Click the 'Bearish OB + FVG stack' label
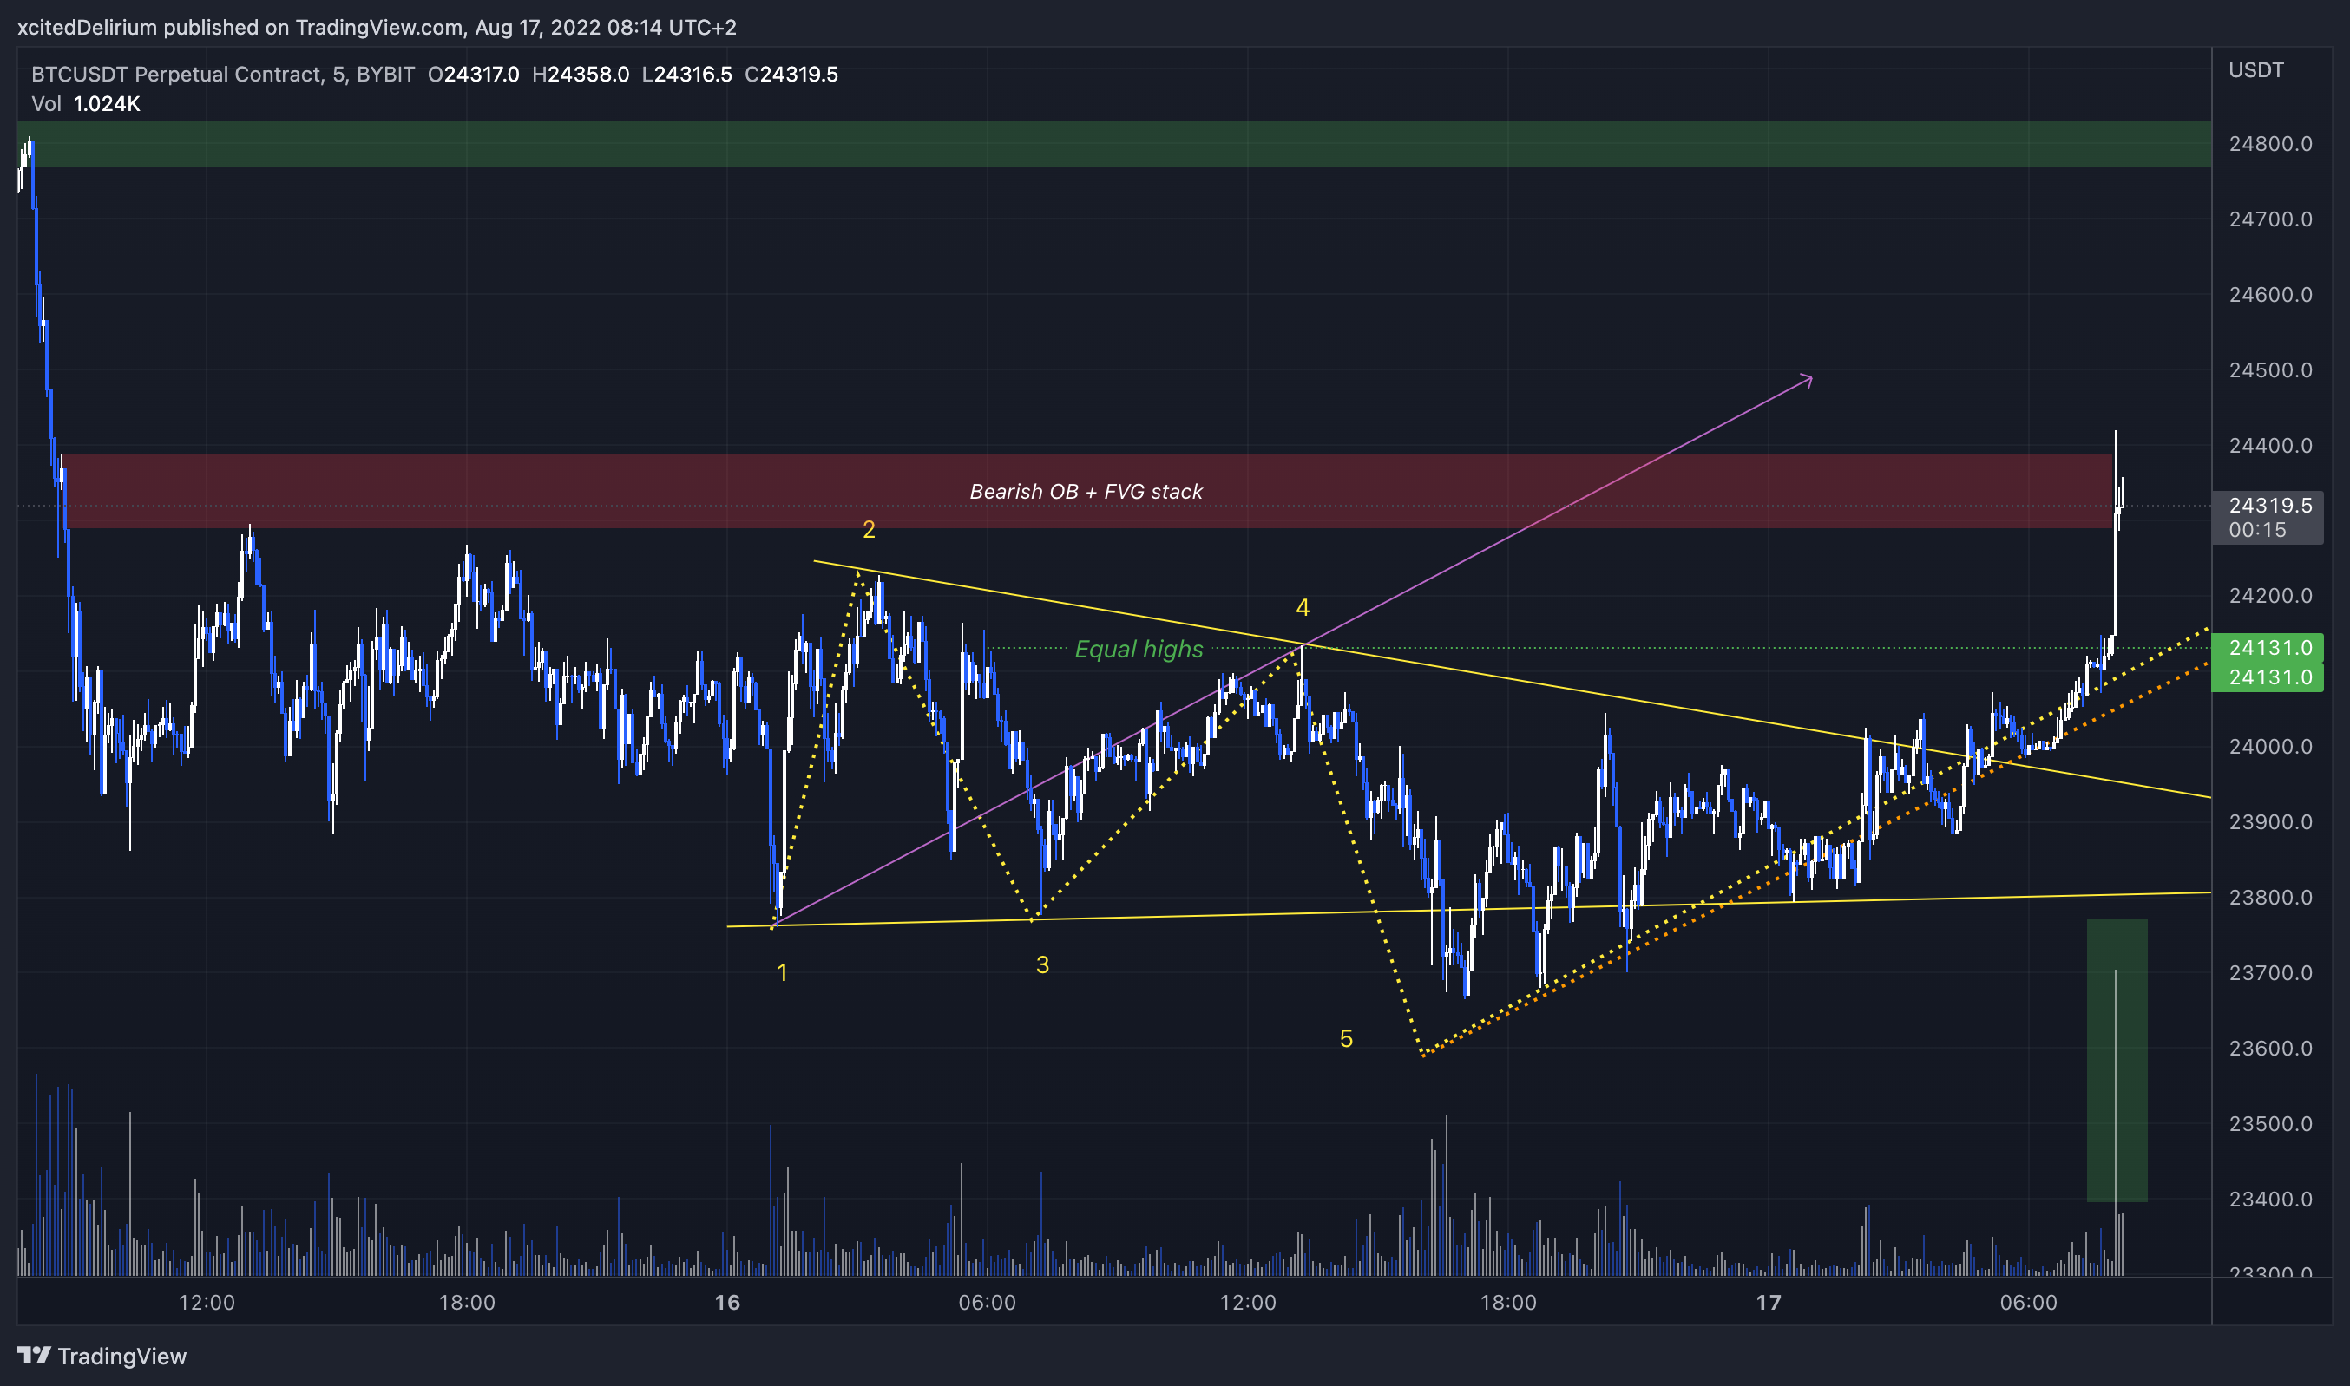 (1086, 491)
